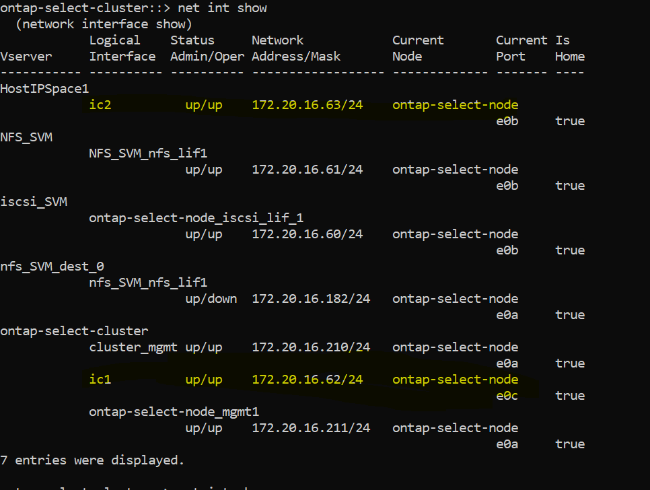Click the 'net int show' command text

click(222, 8)
